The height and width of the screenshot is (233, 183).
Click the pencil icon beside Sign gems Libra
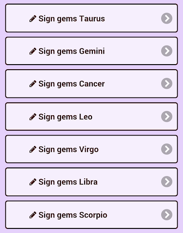33,182
